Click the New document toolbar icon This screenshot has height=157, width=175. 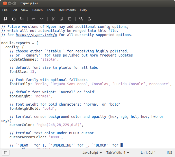(5, 19)
